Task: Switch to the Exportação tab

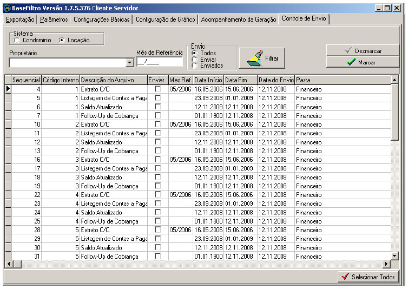Action: pos(20,19)
